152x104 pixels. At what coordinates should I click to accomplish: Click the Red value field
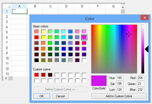(x=141, y=78)
